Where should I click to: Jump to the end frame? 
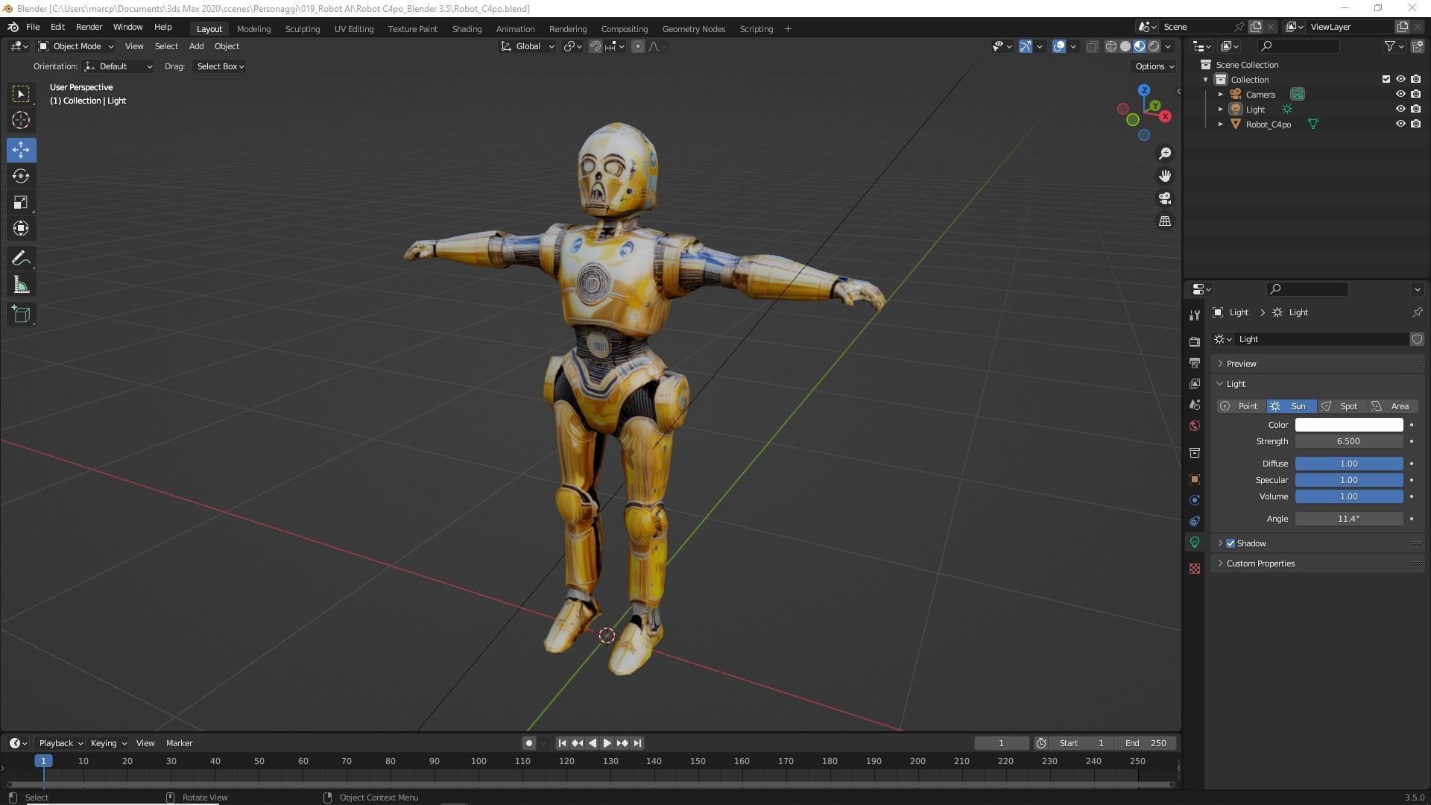638,743
